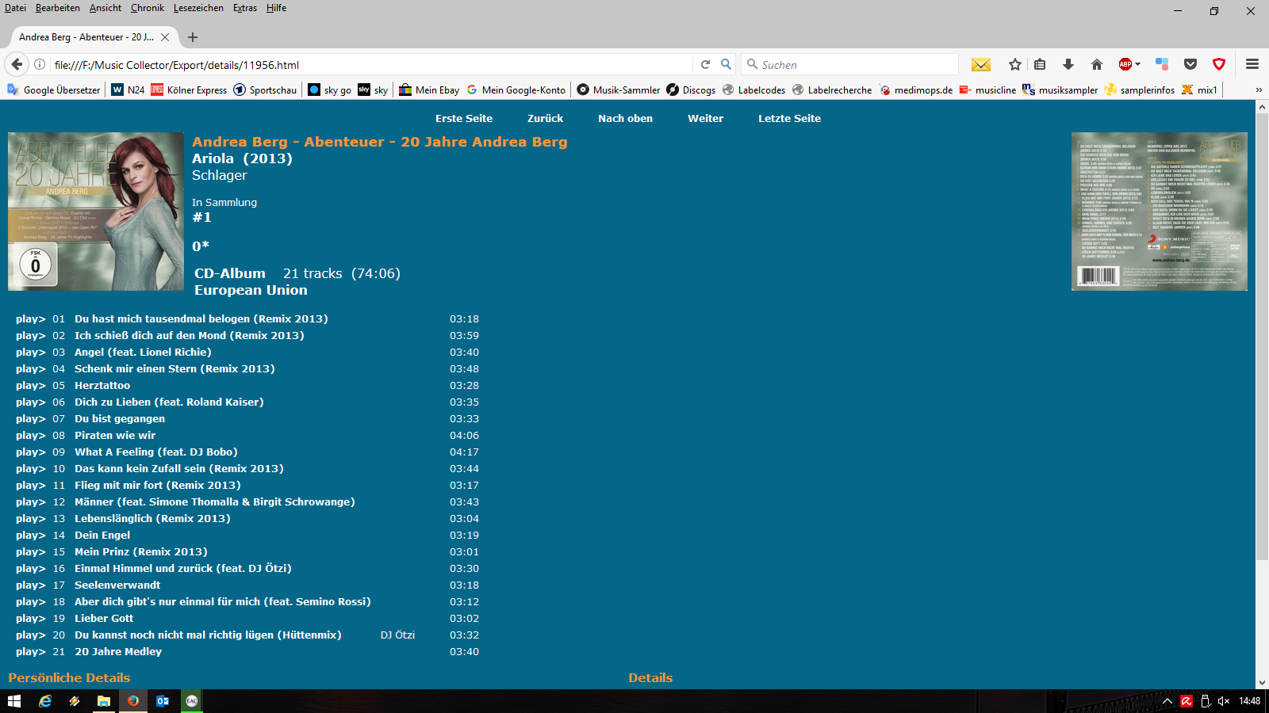
Task: Bookmark this page with the star icon
Action: coord(1014,65)
